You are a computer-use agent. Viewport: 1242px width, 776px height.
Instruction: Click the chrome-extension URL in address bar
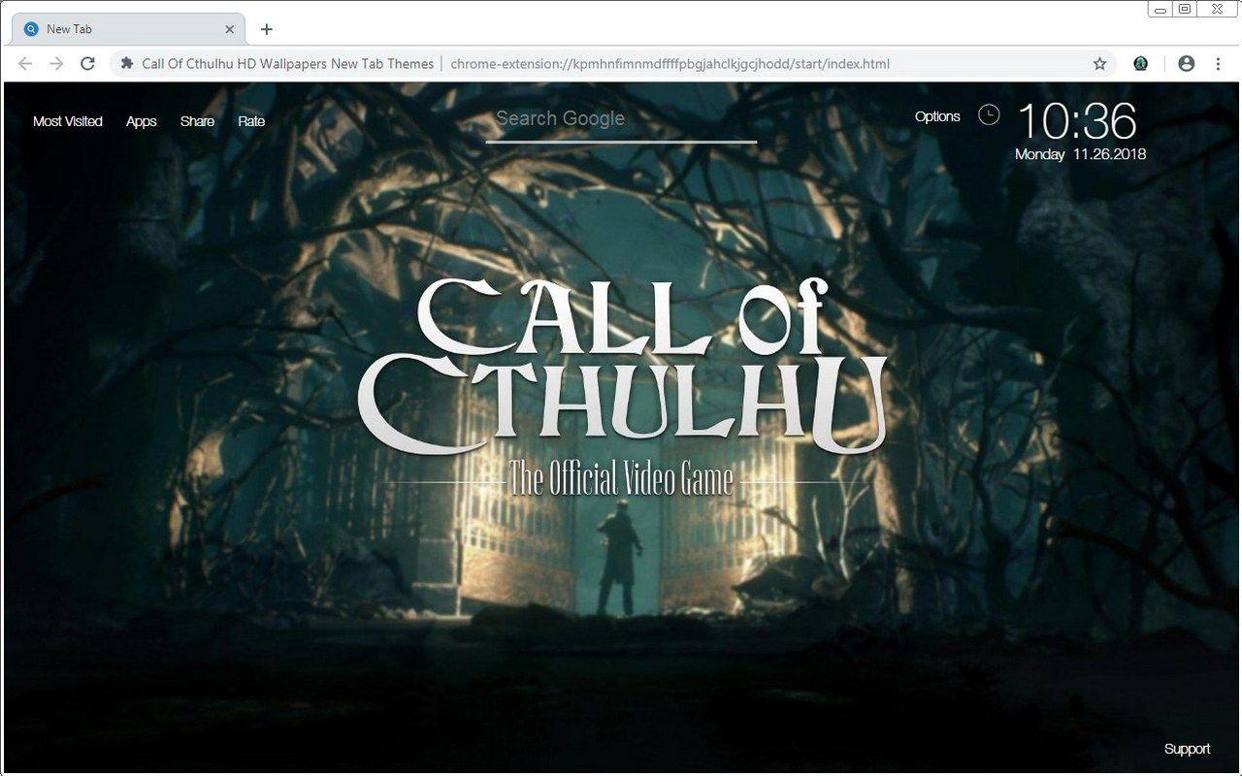pos(670,64)
